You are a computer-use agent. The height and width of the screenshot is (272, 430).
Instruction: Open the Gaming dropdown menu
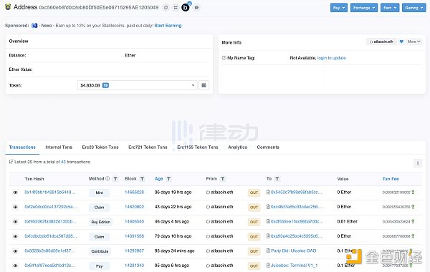(414, 8)
